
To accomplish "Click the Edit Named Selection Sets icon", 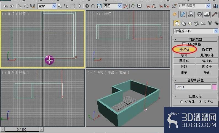I will (x=174, y=6).
